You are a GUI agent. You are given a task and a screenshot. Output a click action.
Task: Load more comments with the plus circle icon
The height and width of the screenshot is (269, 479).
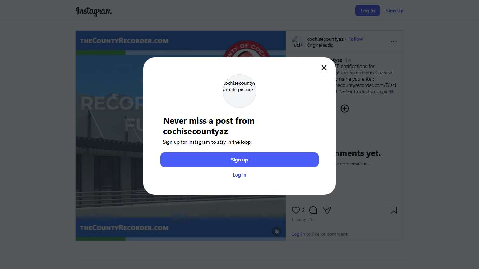click(x=345, y=109)
